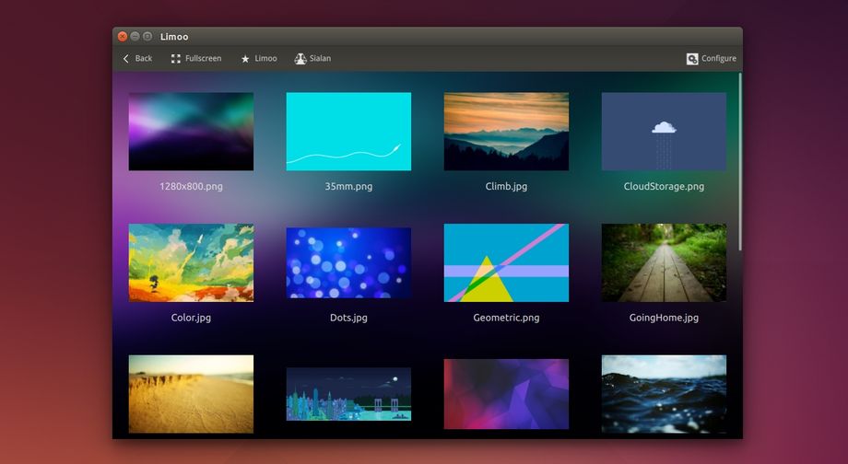Maximize the Limoo window
This screenshot has width=848, height=464.
click(x=147, y=36)
